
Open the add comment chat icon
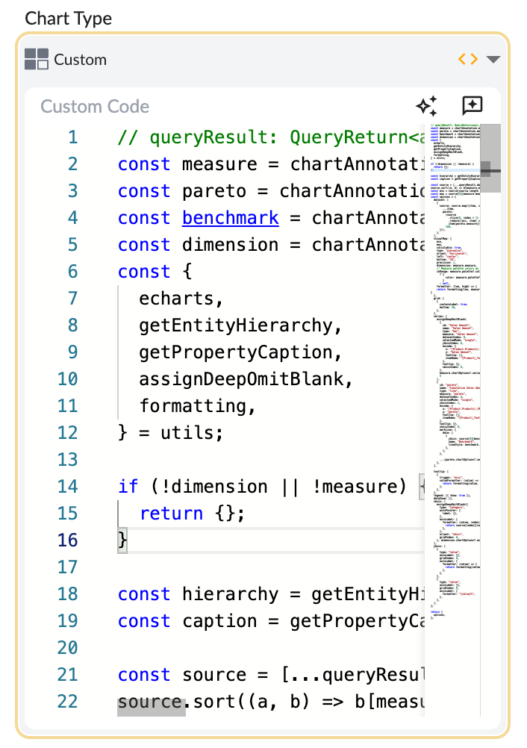click(x=473, y=106)
